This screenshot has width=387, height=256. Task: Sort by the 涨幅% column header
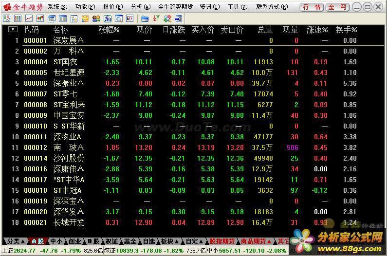[x=109, y=30]
